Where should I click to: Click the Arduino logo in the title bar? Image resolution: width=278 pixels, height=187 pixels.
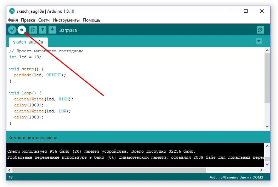[12, 11]
